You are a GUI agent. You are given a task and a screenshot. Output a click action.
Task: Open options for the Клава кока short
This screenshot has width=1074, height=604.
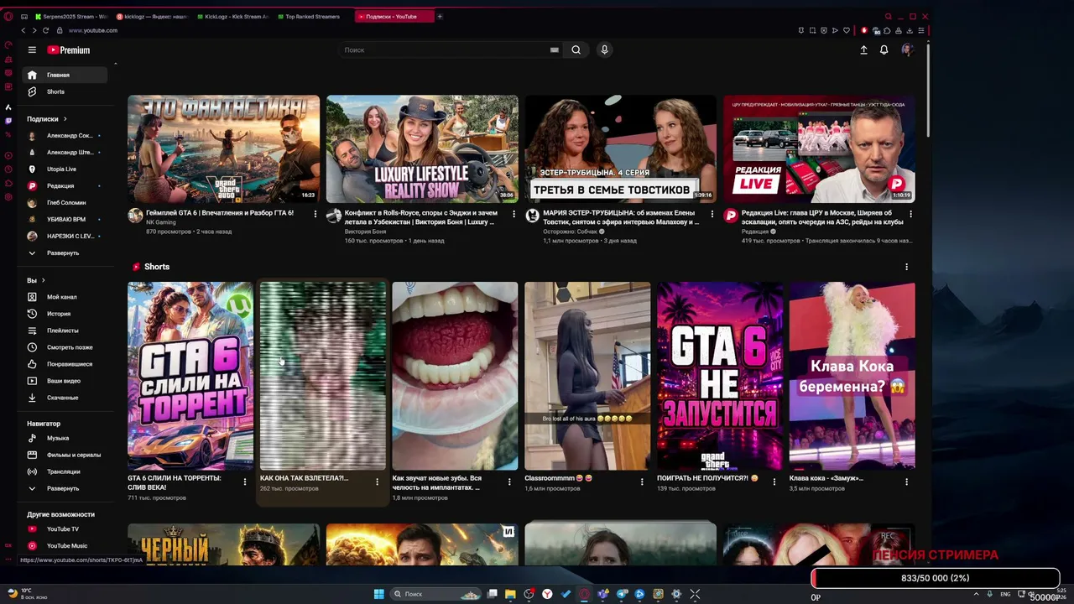[906, 482]
